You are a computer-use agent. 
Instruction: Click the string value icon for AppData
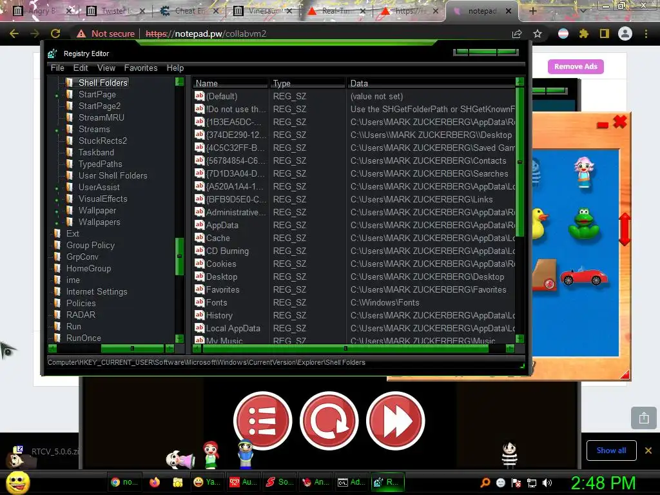click(x=200, y=225)
